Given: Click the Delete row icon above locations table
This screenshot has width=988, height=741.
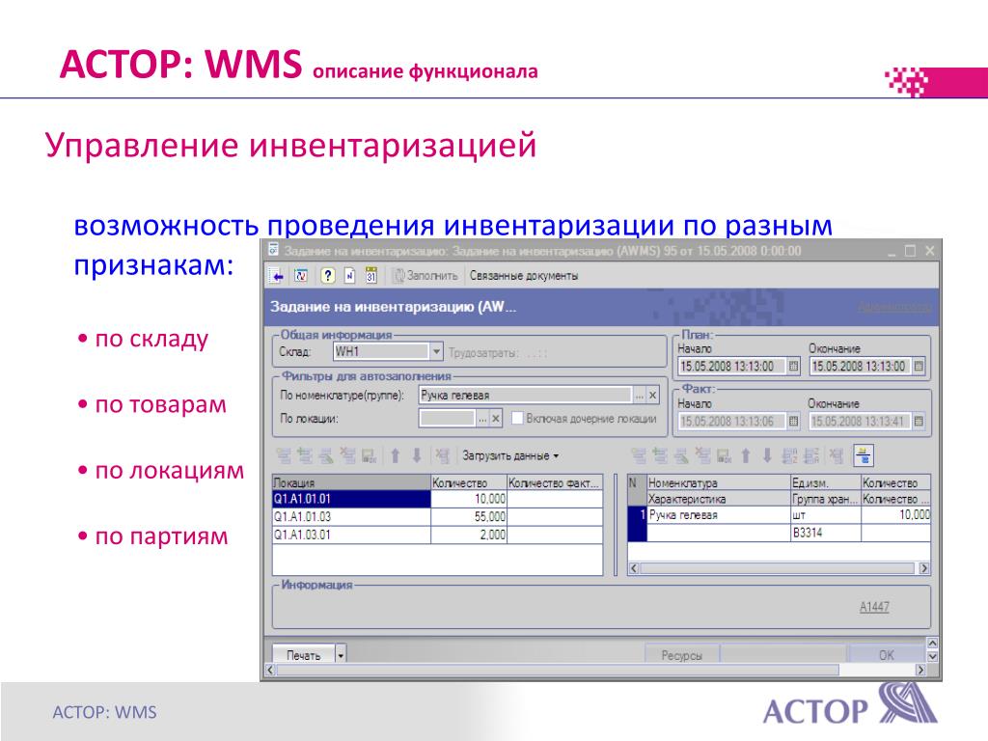Looking at the screenshot, I should coord(347,455).
